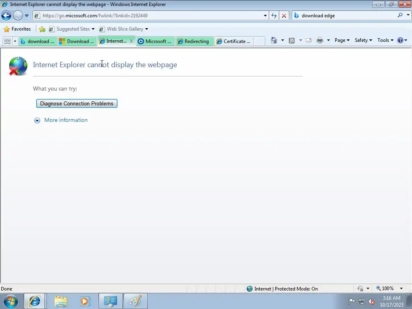
Task: Open Suggested Sites dropdown
Action: click(72, 29)
